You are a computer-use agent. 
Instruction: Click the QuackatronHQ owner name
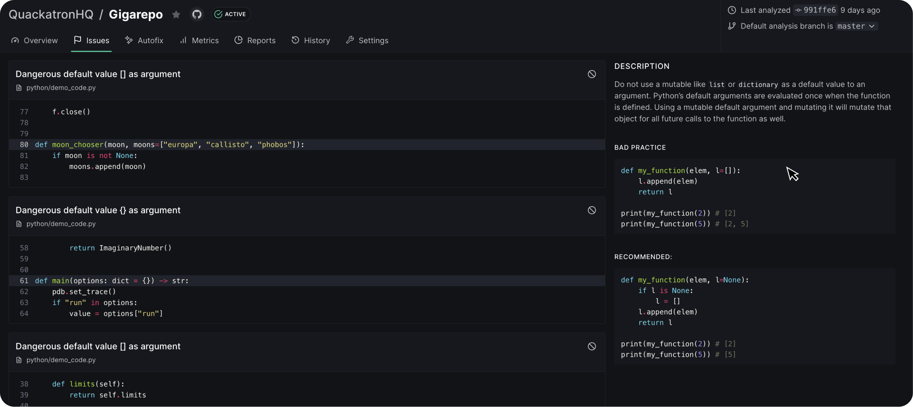click(51, 15)
